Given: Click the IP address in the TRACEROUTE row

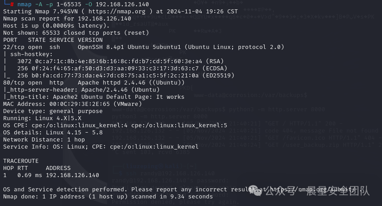Looking at the screenshot, I should (x=71, y=175).
